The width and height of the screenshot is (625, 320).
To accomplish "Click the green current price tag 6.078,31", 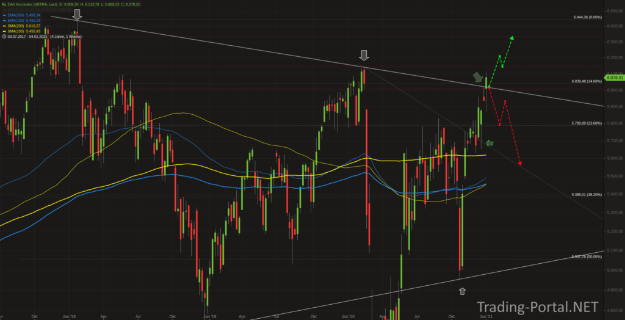I will point(614,78).
